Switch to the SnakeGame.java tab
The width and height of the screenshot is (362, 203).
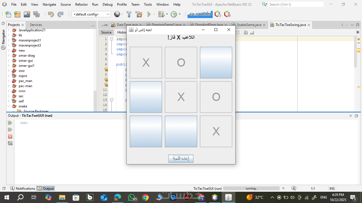(249, 25)
